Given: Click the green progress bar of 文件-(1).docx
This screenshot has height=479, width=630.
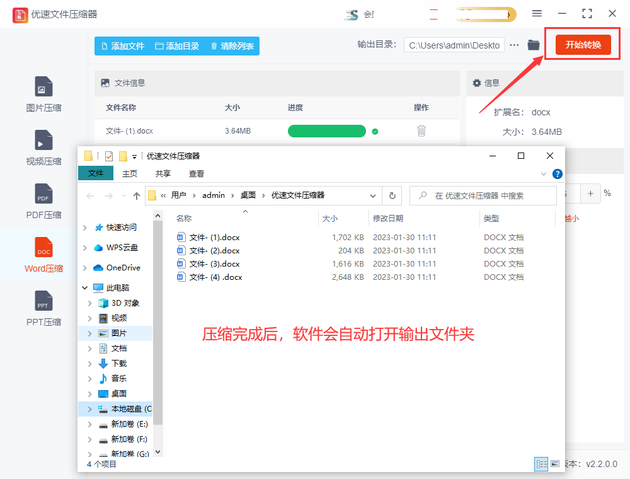Looking at the screenshot, I should (327, 130).
